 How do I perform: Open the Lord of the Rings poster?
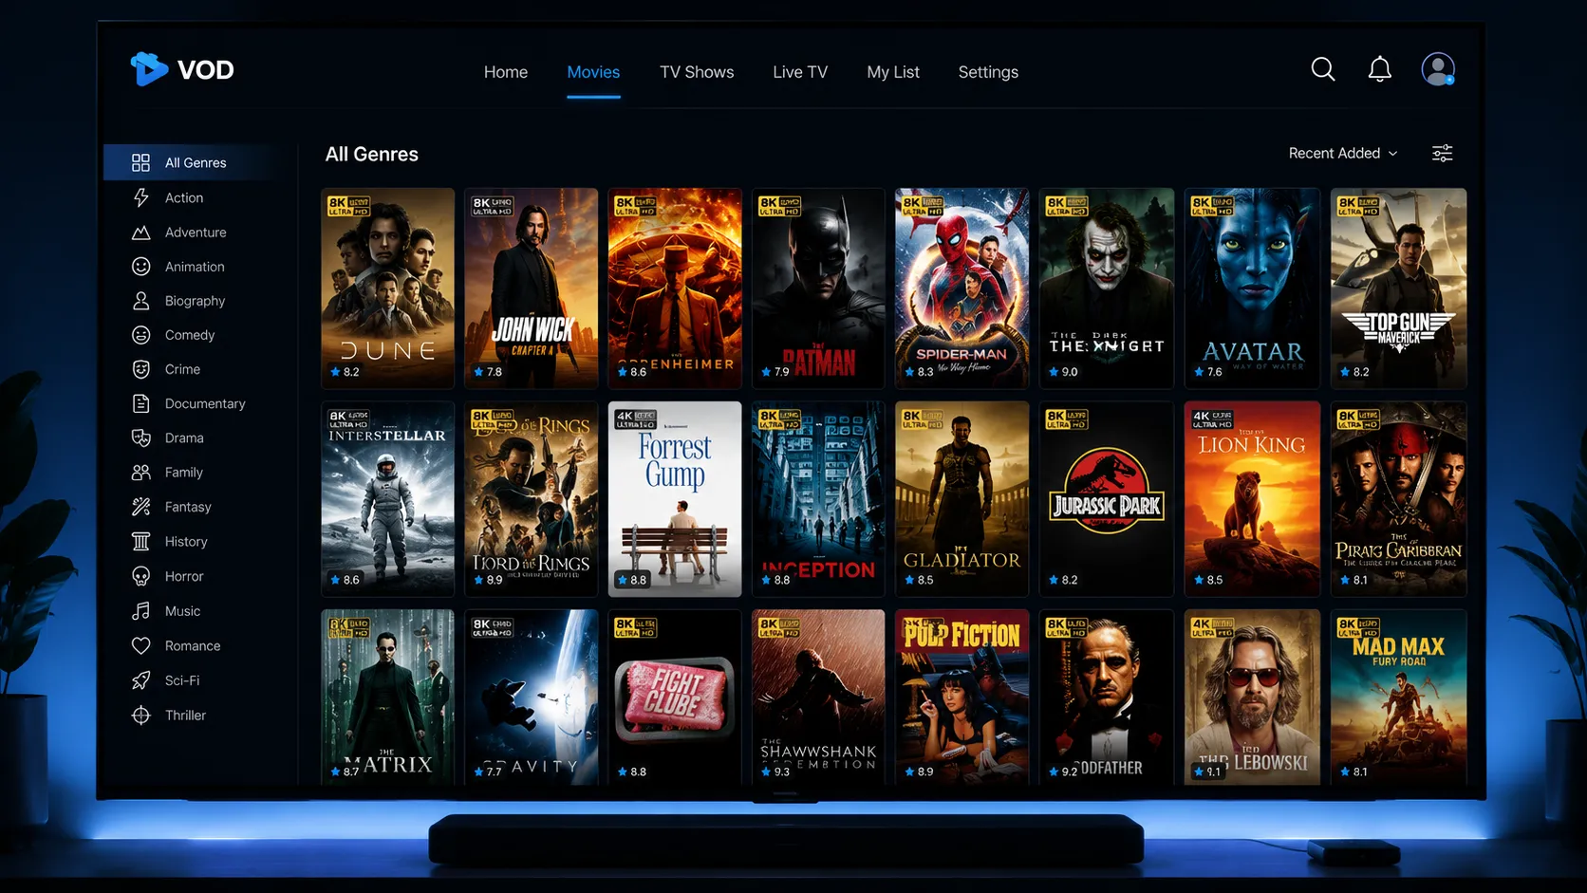click(x=532, y=499)
